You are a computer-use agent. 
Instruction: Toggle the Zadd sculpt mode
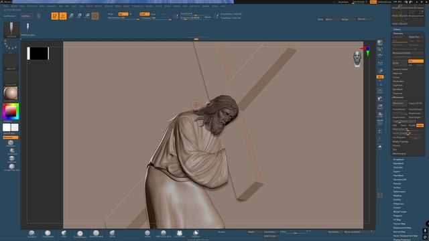145,14
